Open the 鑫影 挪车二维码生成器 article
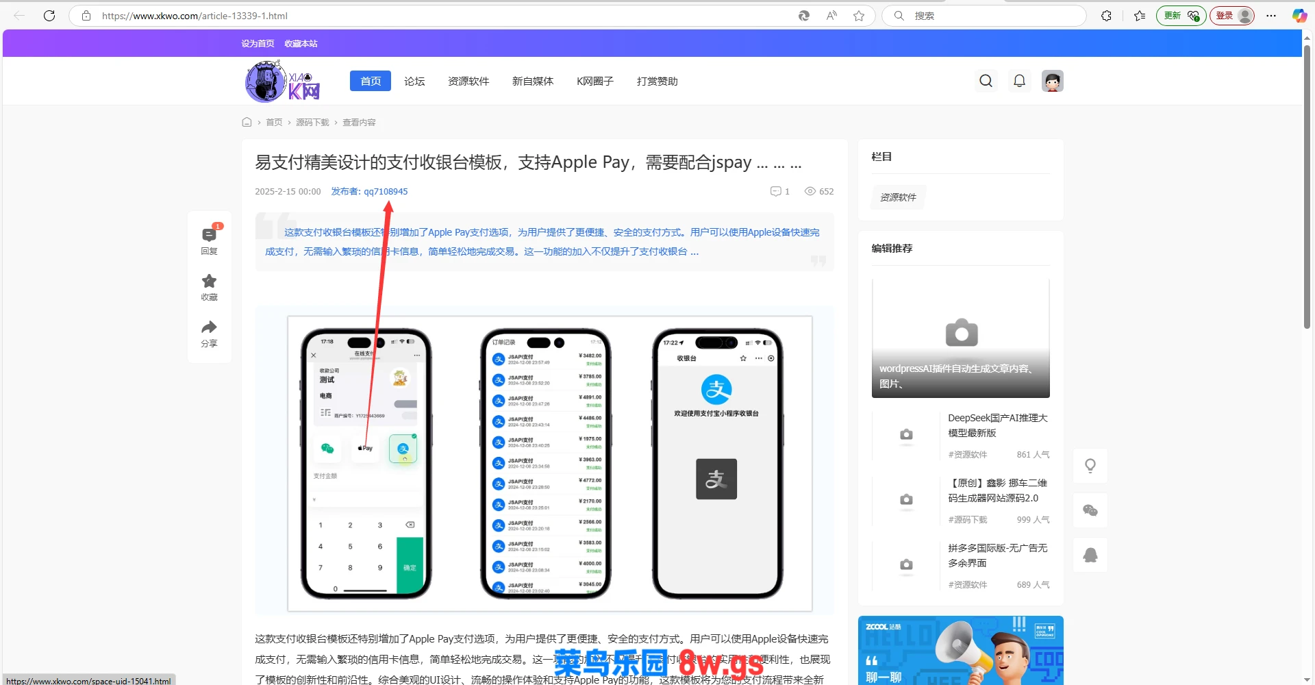The image size is (1315, 685). 998,490
